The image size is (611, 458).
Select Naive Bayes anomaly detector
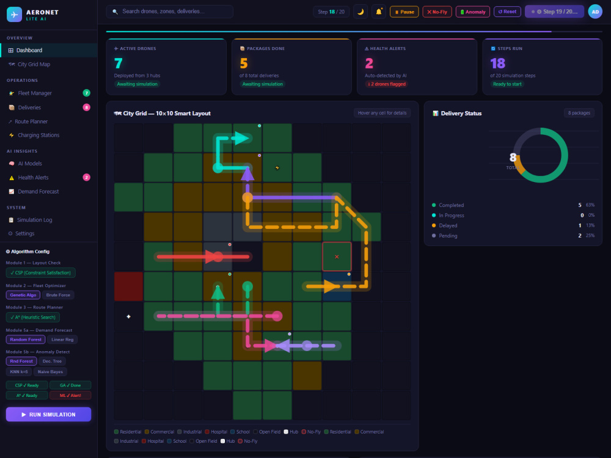coord(50,372)
